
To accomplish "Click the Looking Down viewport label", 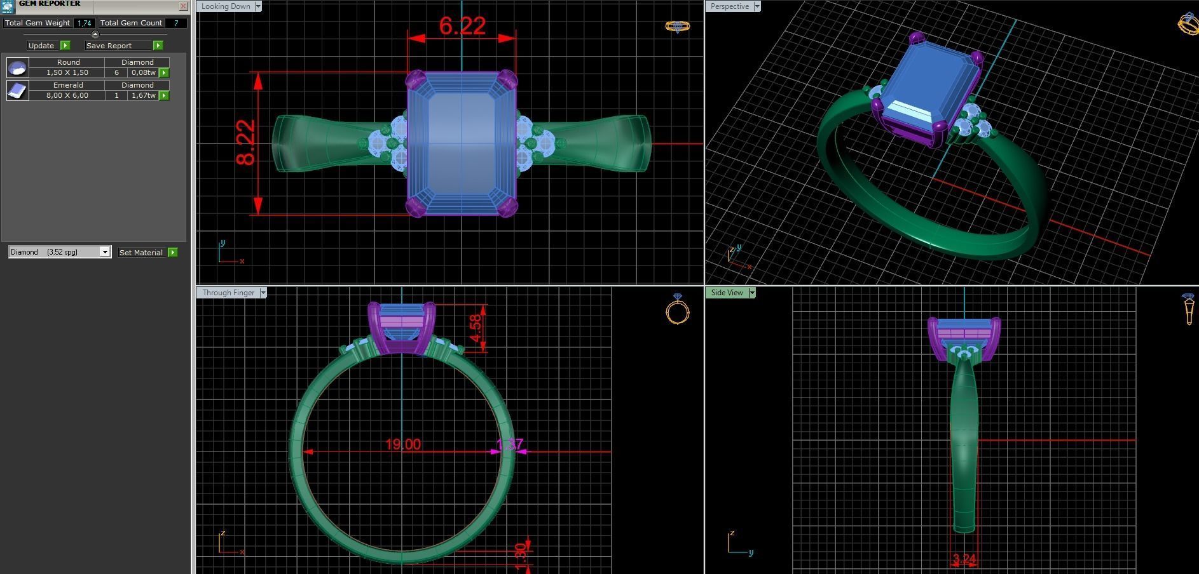I will (x=226, y=6).
